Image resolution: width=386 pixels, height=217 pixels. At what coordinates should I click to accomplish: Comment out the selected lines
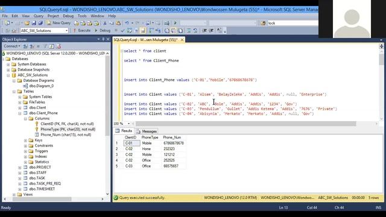point(189,31)
